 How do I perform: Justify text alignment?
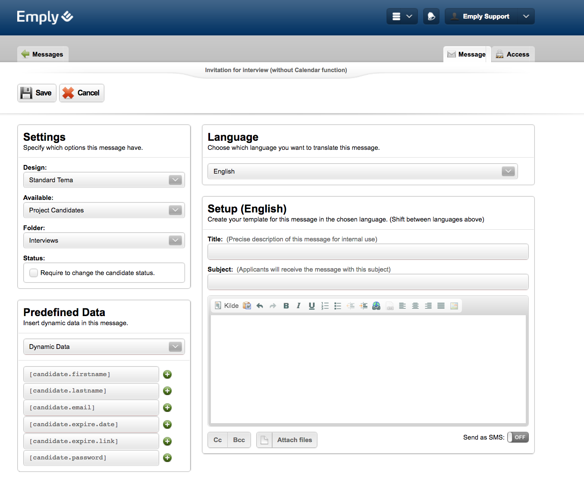click(441, 306)
